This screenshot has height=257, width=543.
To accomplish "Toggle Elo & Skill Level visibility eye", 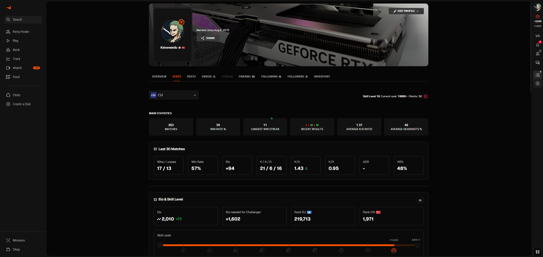I will [420, 200].
